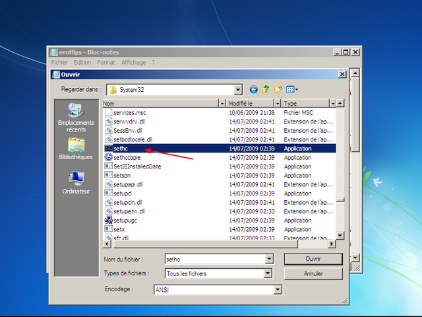This screenshot has width=422, height=317.
Task: Open the view menu icon in dialog toolbar
Action: (292, 90)
